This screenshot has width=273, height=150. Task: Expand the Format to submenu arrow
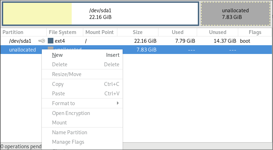coord(118,103)
